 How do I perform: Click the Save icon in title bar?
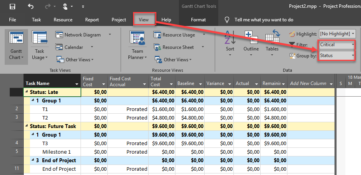(x=12, y=7)
